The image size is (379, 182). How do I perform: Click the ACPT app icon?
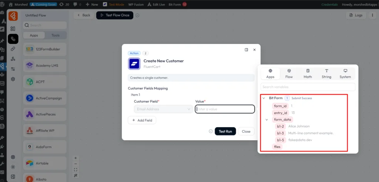30,82
